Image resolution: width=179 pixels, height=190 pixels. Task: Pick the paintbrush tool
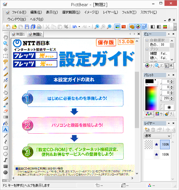coord(6,74)
